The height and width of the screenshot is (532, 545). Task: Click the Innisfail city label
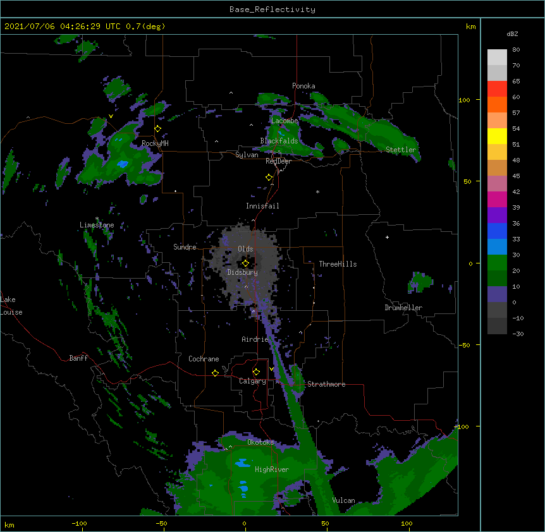click(x=262, y=206)
